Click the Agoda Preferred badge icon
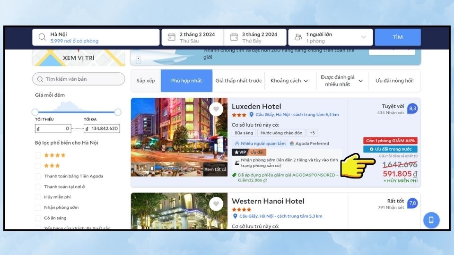 [292, 144]
